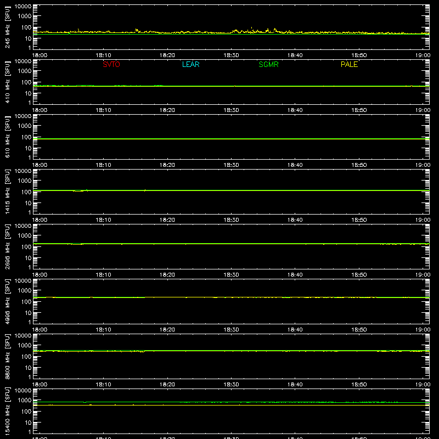Screen dimensions: 439x439
Task: Click 18:40 under the 8800 MHz panel
Action: pyautogui.click(x=295, y=385)
